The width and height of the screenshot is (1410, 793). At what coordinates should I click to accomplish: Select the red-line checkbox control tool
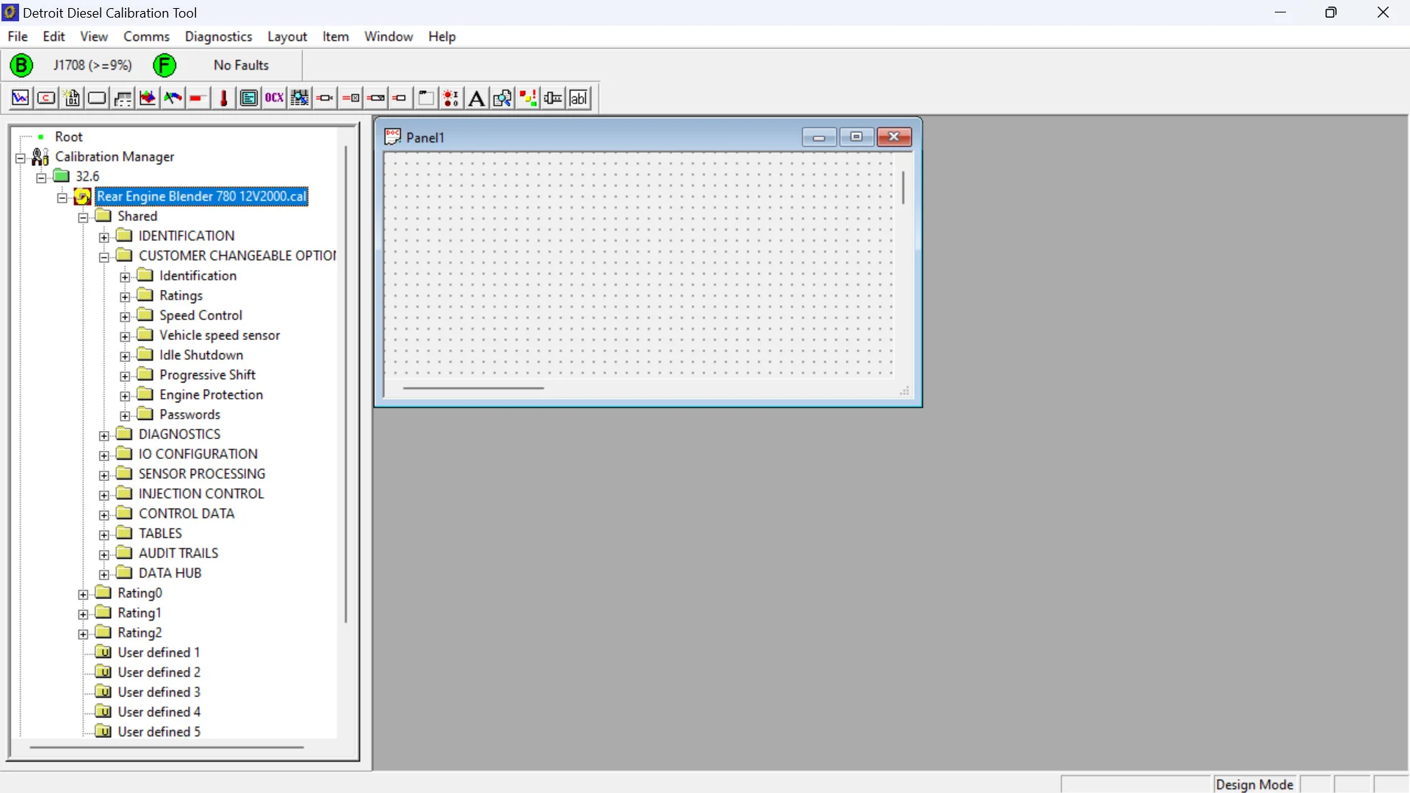pos(351,98)
